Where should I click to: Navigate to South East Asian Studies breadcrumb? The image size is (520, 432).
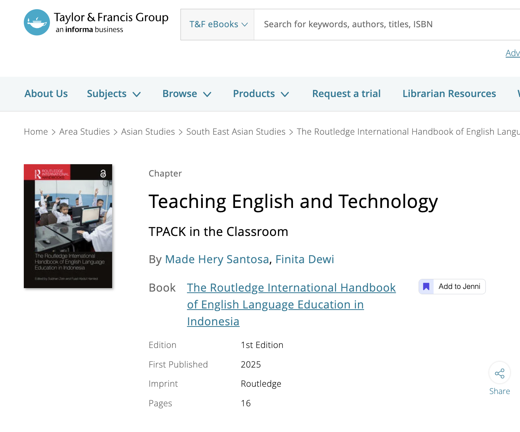(x=236, y=132)
